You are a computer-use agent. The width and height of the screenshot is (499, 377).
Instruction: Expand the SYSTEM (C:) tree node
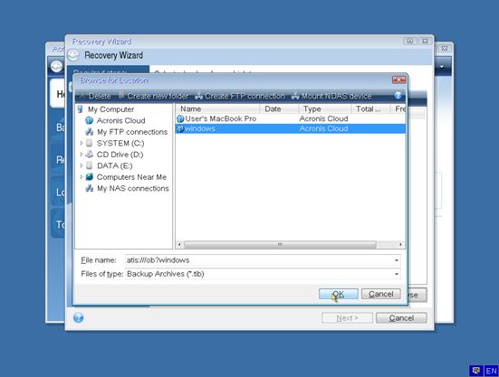point(82,143)
